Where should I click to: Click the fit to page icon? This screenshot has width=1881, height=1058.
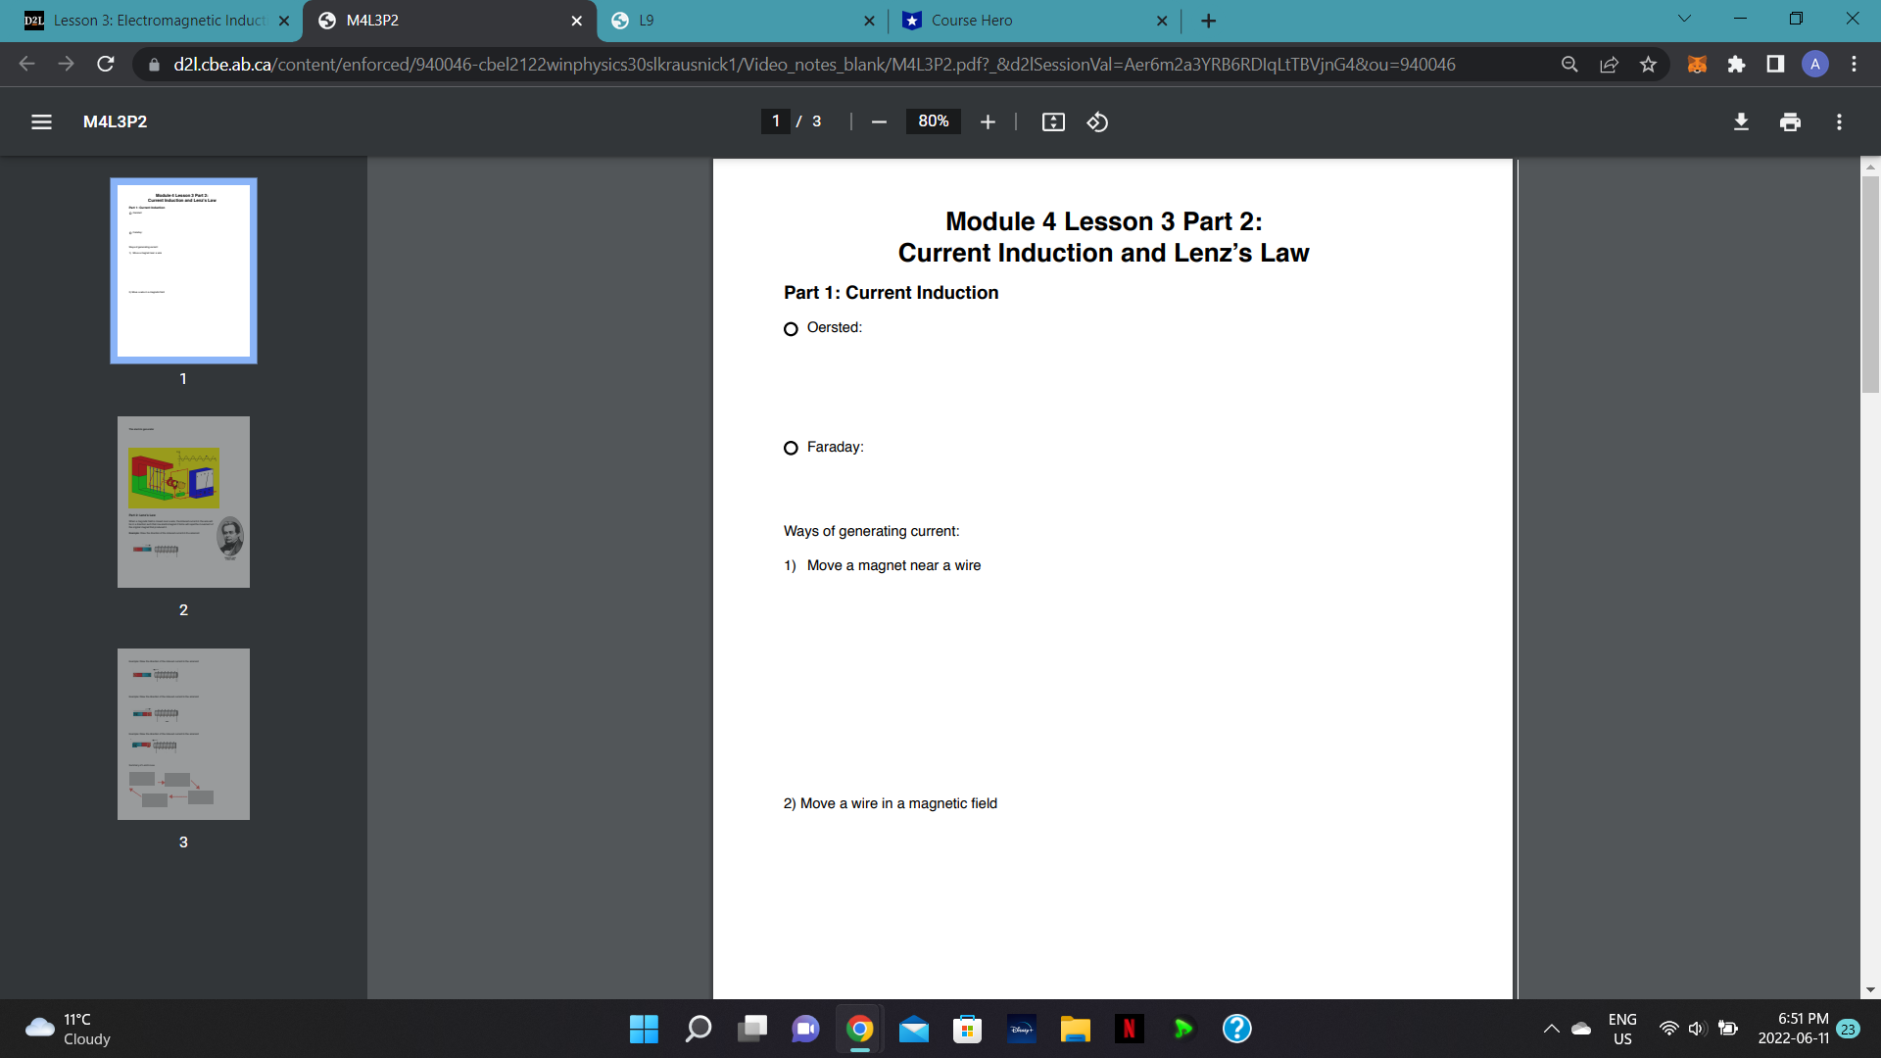(1053, 121)
